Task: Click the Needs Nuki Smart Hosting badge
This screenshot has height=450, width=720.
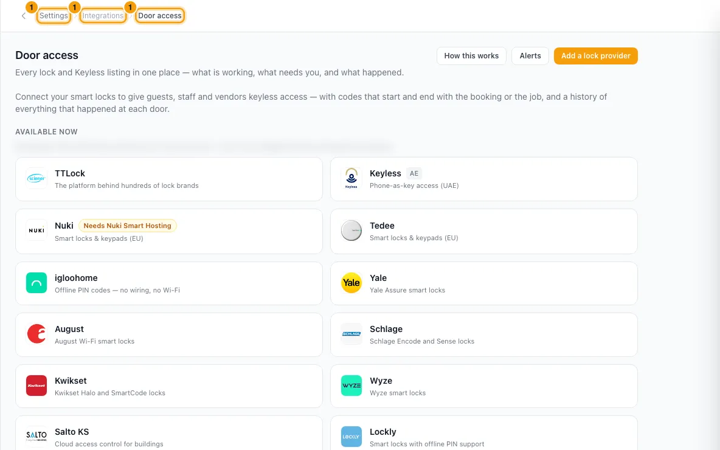Action: [x=127, y=226]
